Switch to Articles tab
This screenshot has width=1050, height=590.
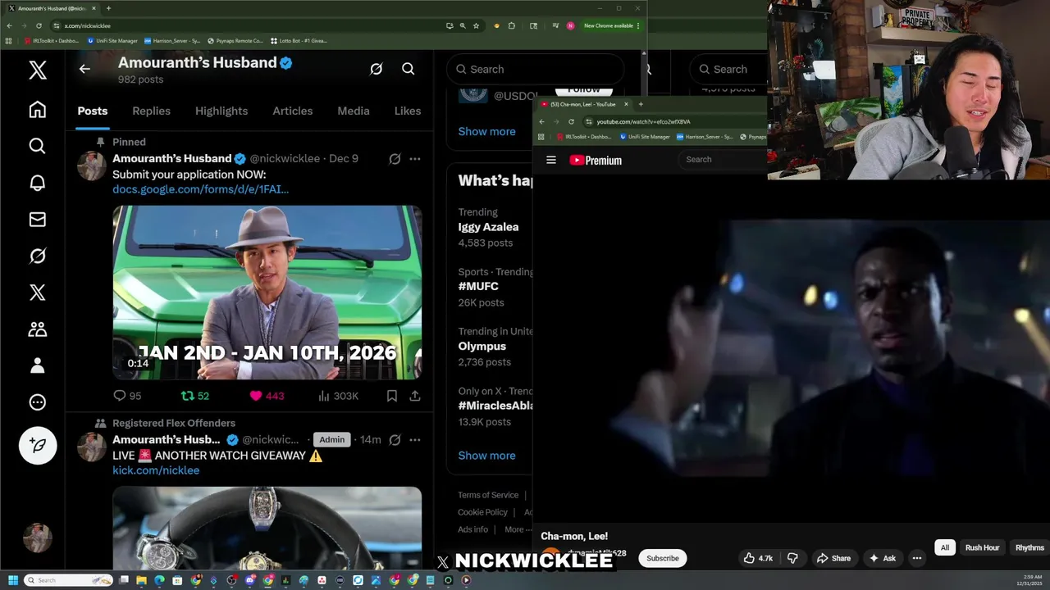293,111
